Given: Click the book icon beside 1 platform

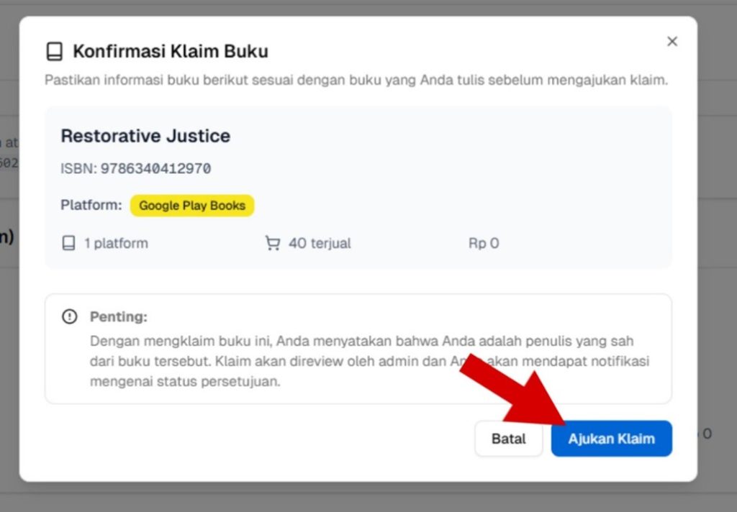Looking at the screenshot, I should (68, 244).
